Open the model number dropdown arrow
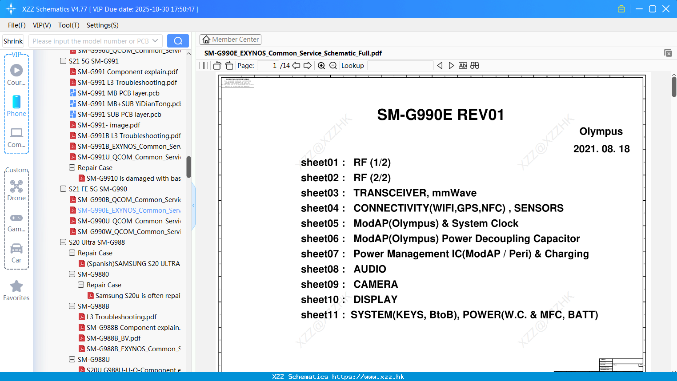 pyautogui.click(x=155, y=41)
